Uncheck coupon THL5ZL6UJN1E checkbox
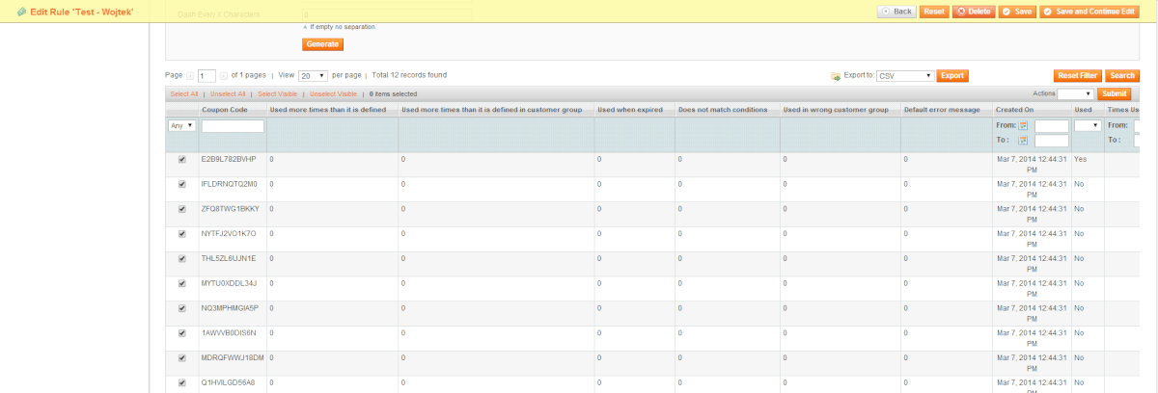 tap(181, 259)
